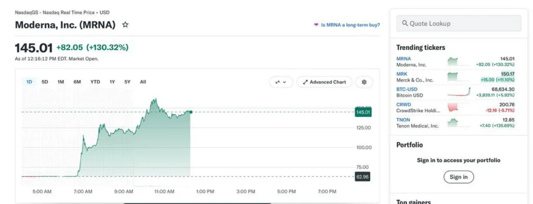533x204 pixels.
Task: Switch chart range to 6M
Action: click(x=77, y=81)
